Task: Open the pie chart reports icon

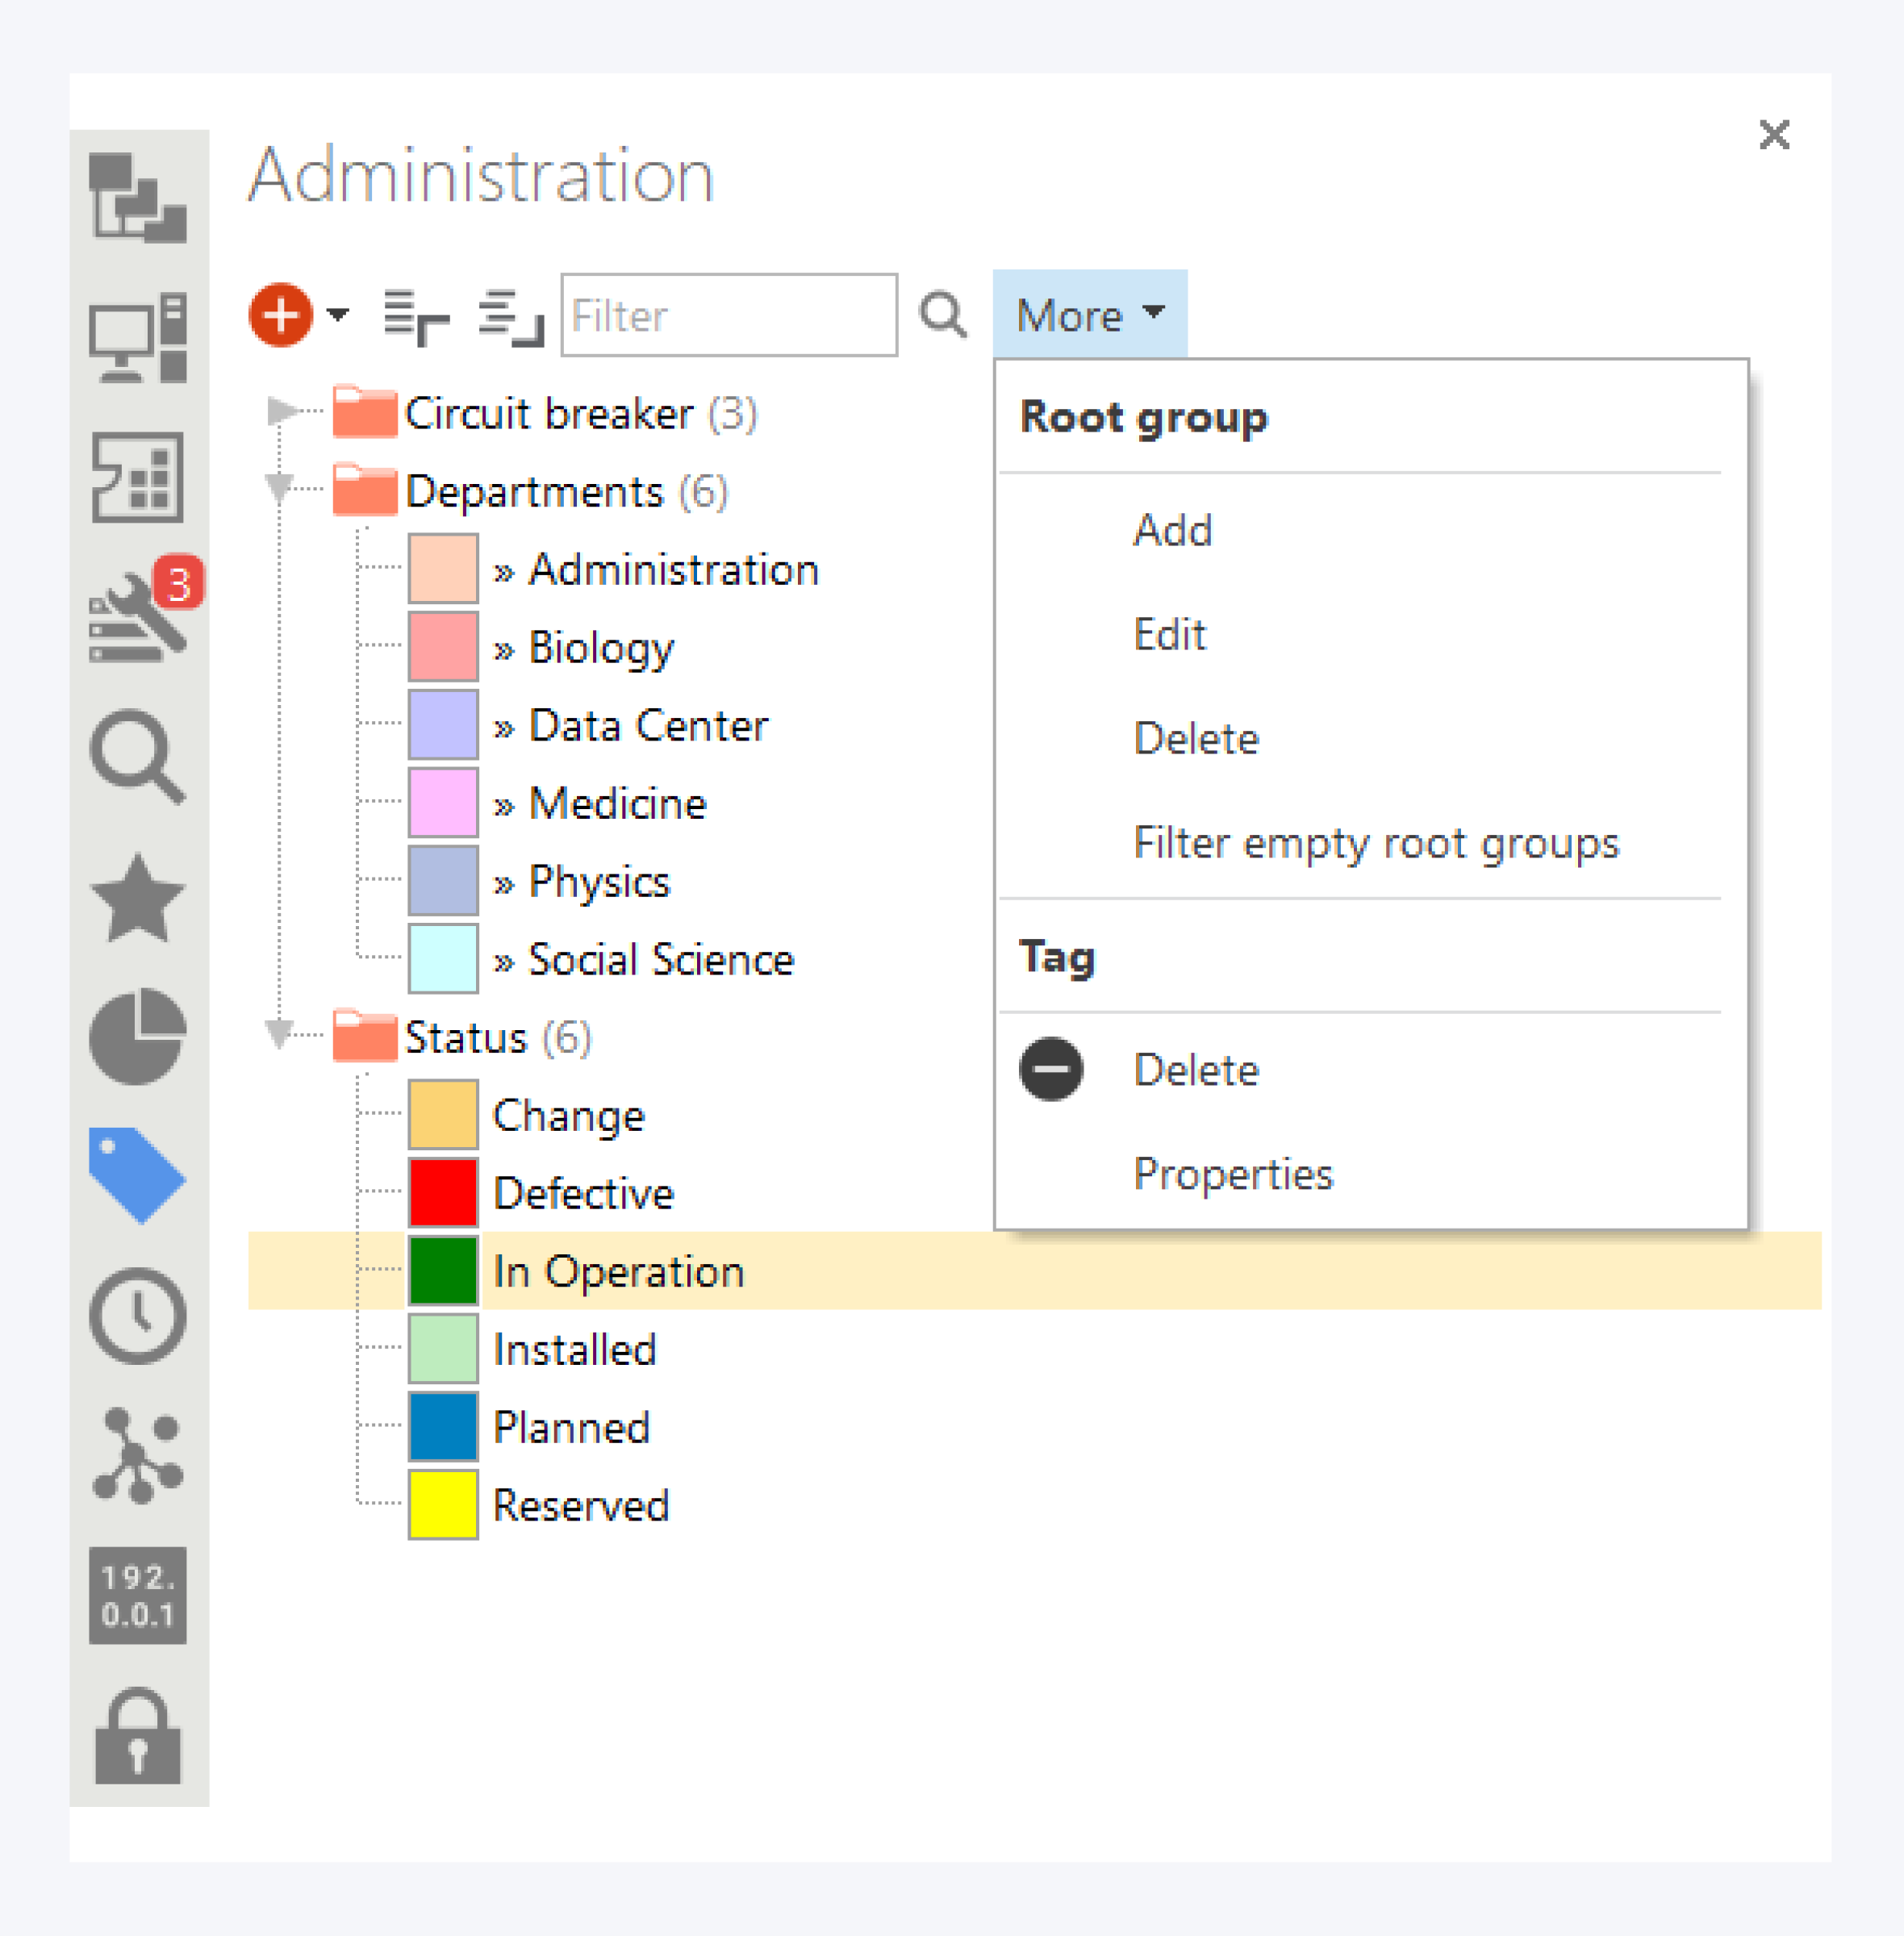Action: click(x=137, y=1037)
